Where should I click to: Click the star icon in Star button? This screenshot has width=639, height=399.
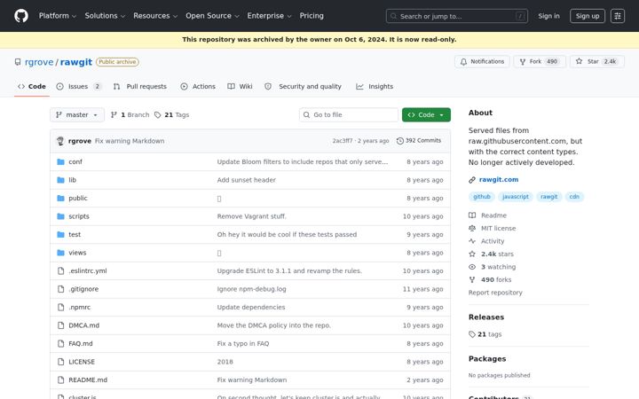coord(579,61)
